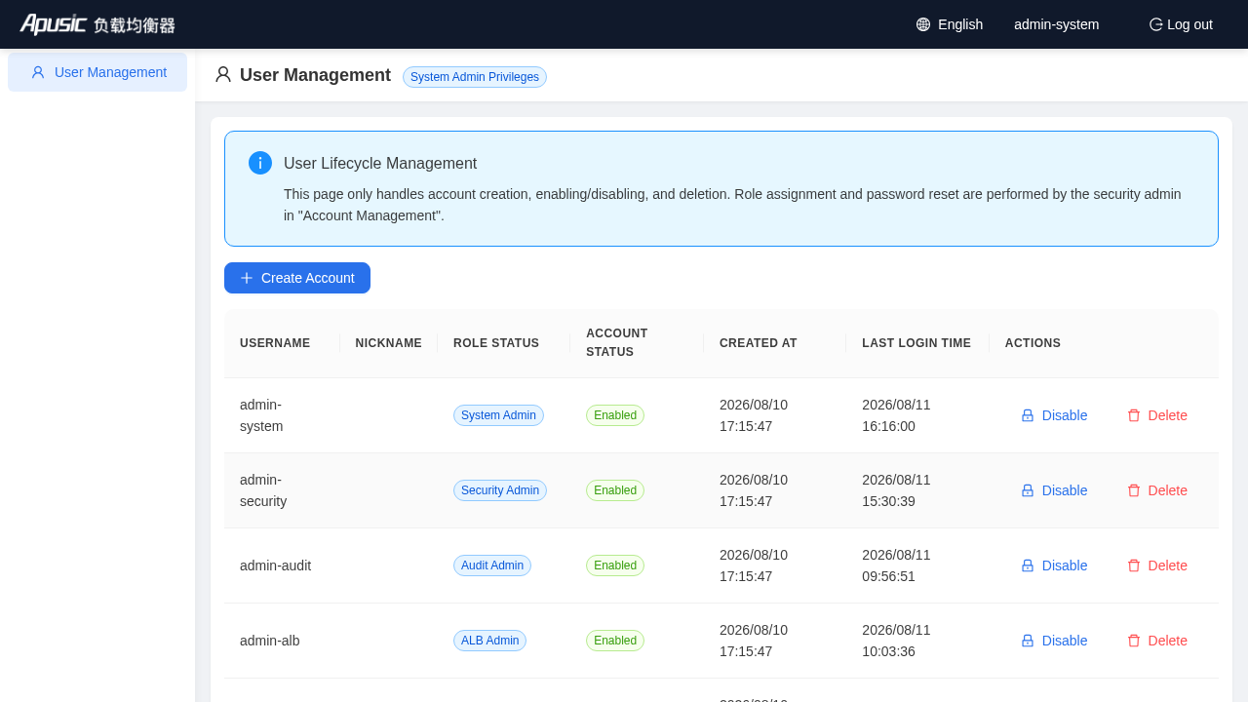Image resolution: width=1248 pixels, height=702 pixels.
Task: Click the Enabled status of admin-system
Action: click(x=615, y=415)
